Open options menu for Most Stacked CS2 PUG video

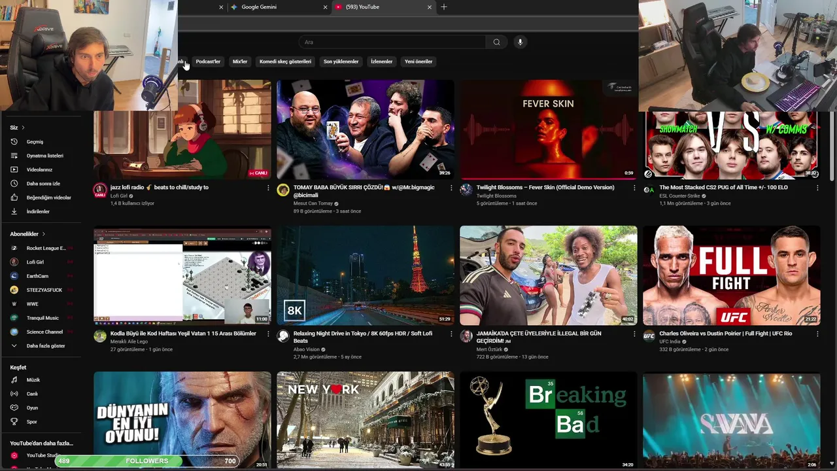817,188
